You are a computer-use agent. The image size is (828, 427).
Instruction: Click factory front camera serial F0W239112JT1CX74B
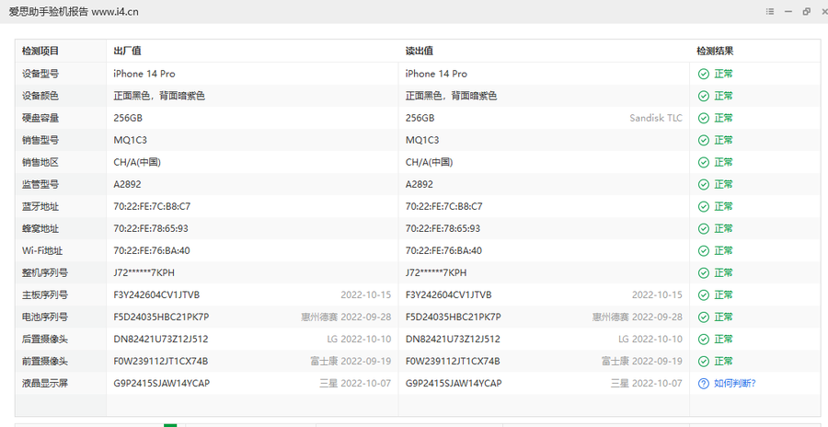click(x=160, y=362)
